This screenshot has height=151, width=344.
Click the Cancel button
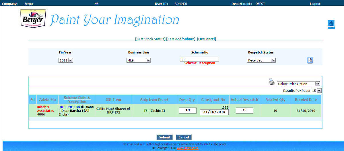[x=184, y=137]
